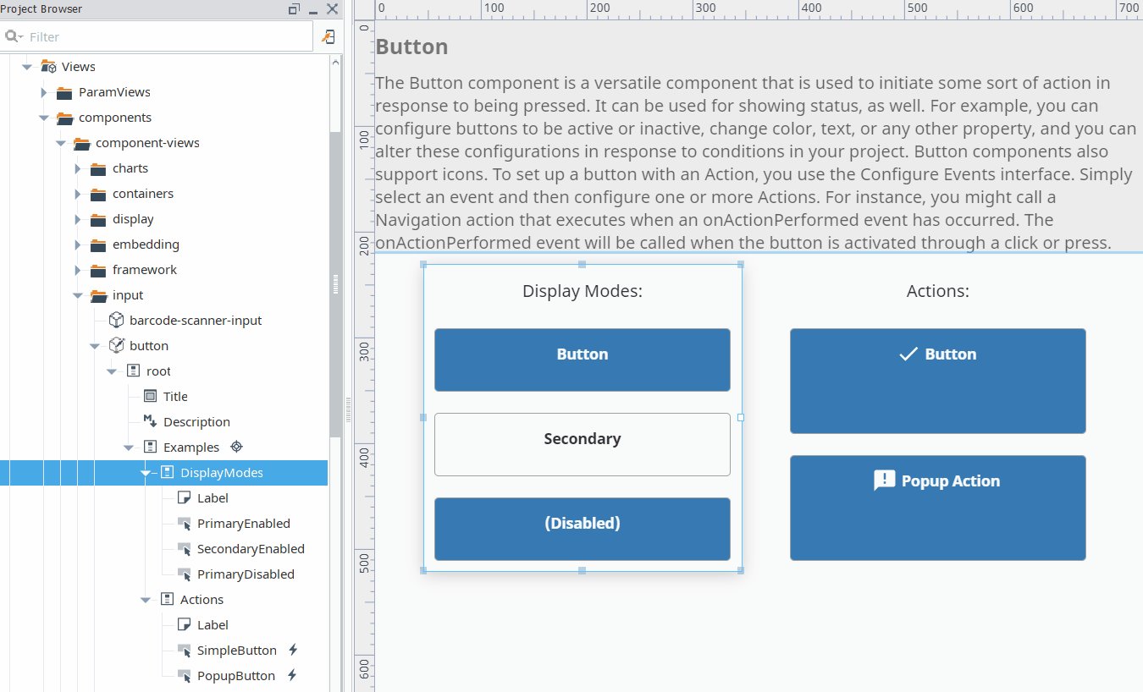Click the view icon next to barcode-scanner-input

pos(116,320)
